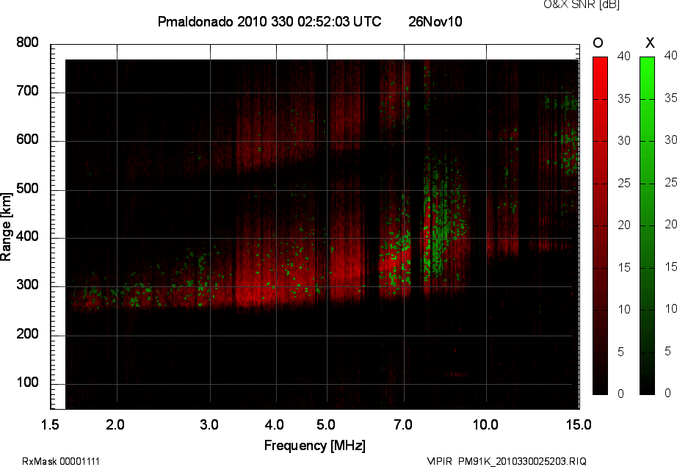This screenshot has height=467, width=677.
Task: Click the 'RxMask 00001111' footer text
Action: tap(61, 461)
